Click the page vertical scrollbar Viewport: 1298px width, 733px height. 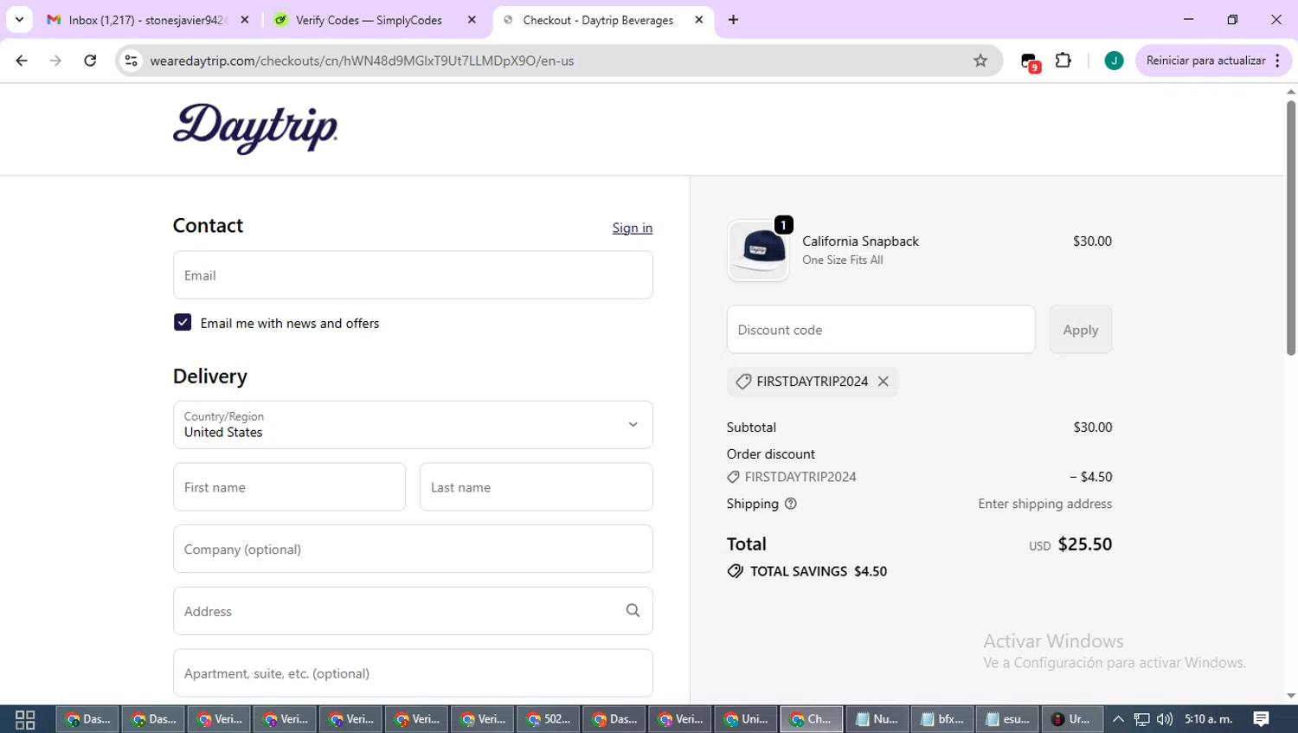[x=1290, y=227]
